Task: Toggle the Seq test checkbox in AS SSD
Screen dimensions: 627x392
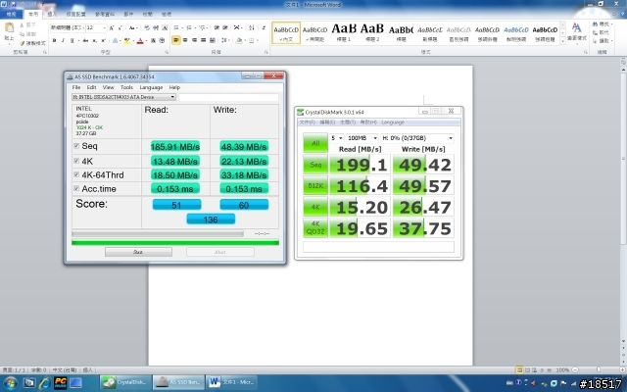Action: (76, 146)
